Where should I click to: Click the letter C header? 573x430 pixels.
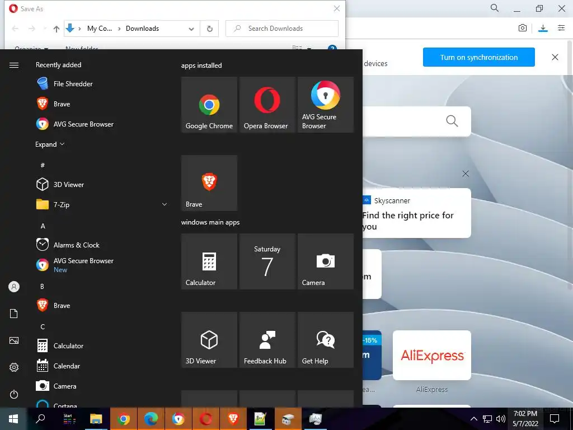[x=43, y=326]
